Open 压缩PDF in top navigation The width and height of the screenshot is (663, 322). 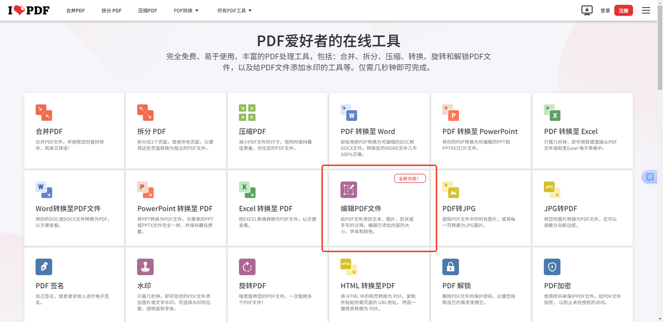(147, 11)
